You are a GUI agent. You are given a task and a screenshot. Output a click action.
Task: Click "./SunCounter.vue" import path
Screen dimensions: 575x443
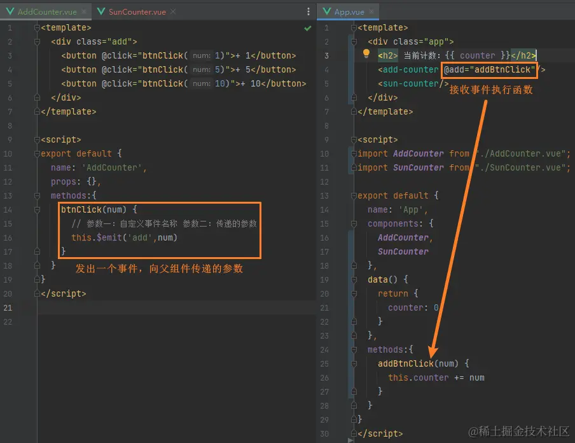(520, 168)
